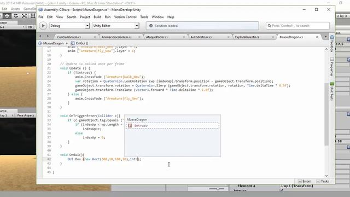This screenshot has width=350, height=197.
Task: Open the Tasks pad
Action: 323,181
